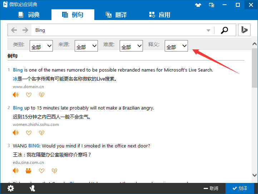
Task: Click the blue 冰 translation word
Action: point(15,79)
